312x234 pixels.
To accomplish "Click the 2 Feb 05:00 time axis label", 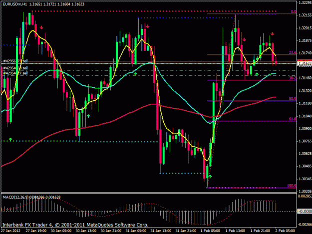I will pyautogui.click(x=285, y=231).
